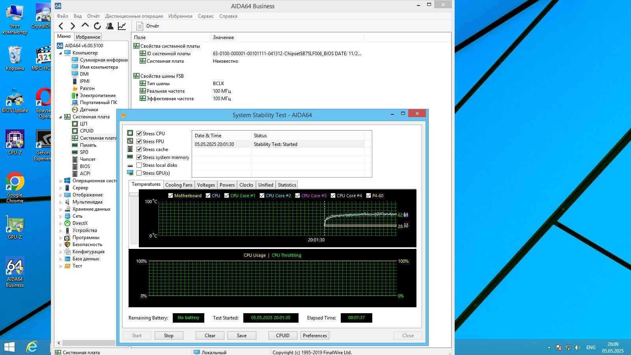The width and height of the screenshot is (631, 355).
Task: Expand the Мультимедиа tree node
Action: pos(60,202)
